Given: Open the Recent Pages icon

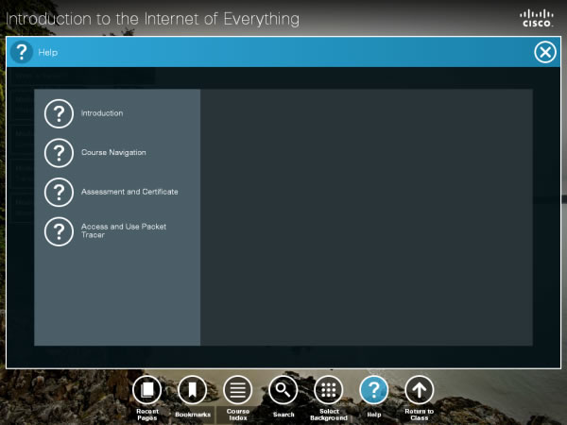Looking at the screenshot, I should click(146, 389).
